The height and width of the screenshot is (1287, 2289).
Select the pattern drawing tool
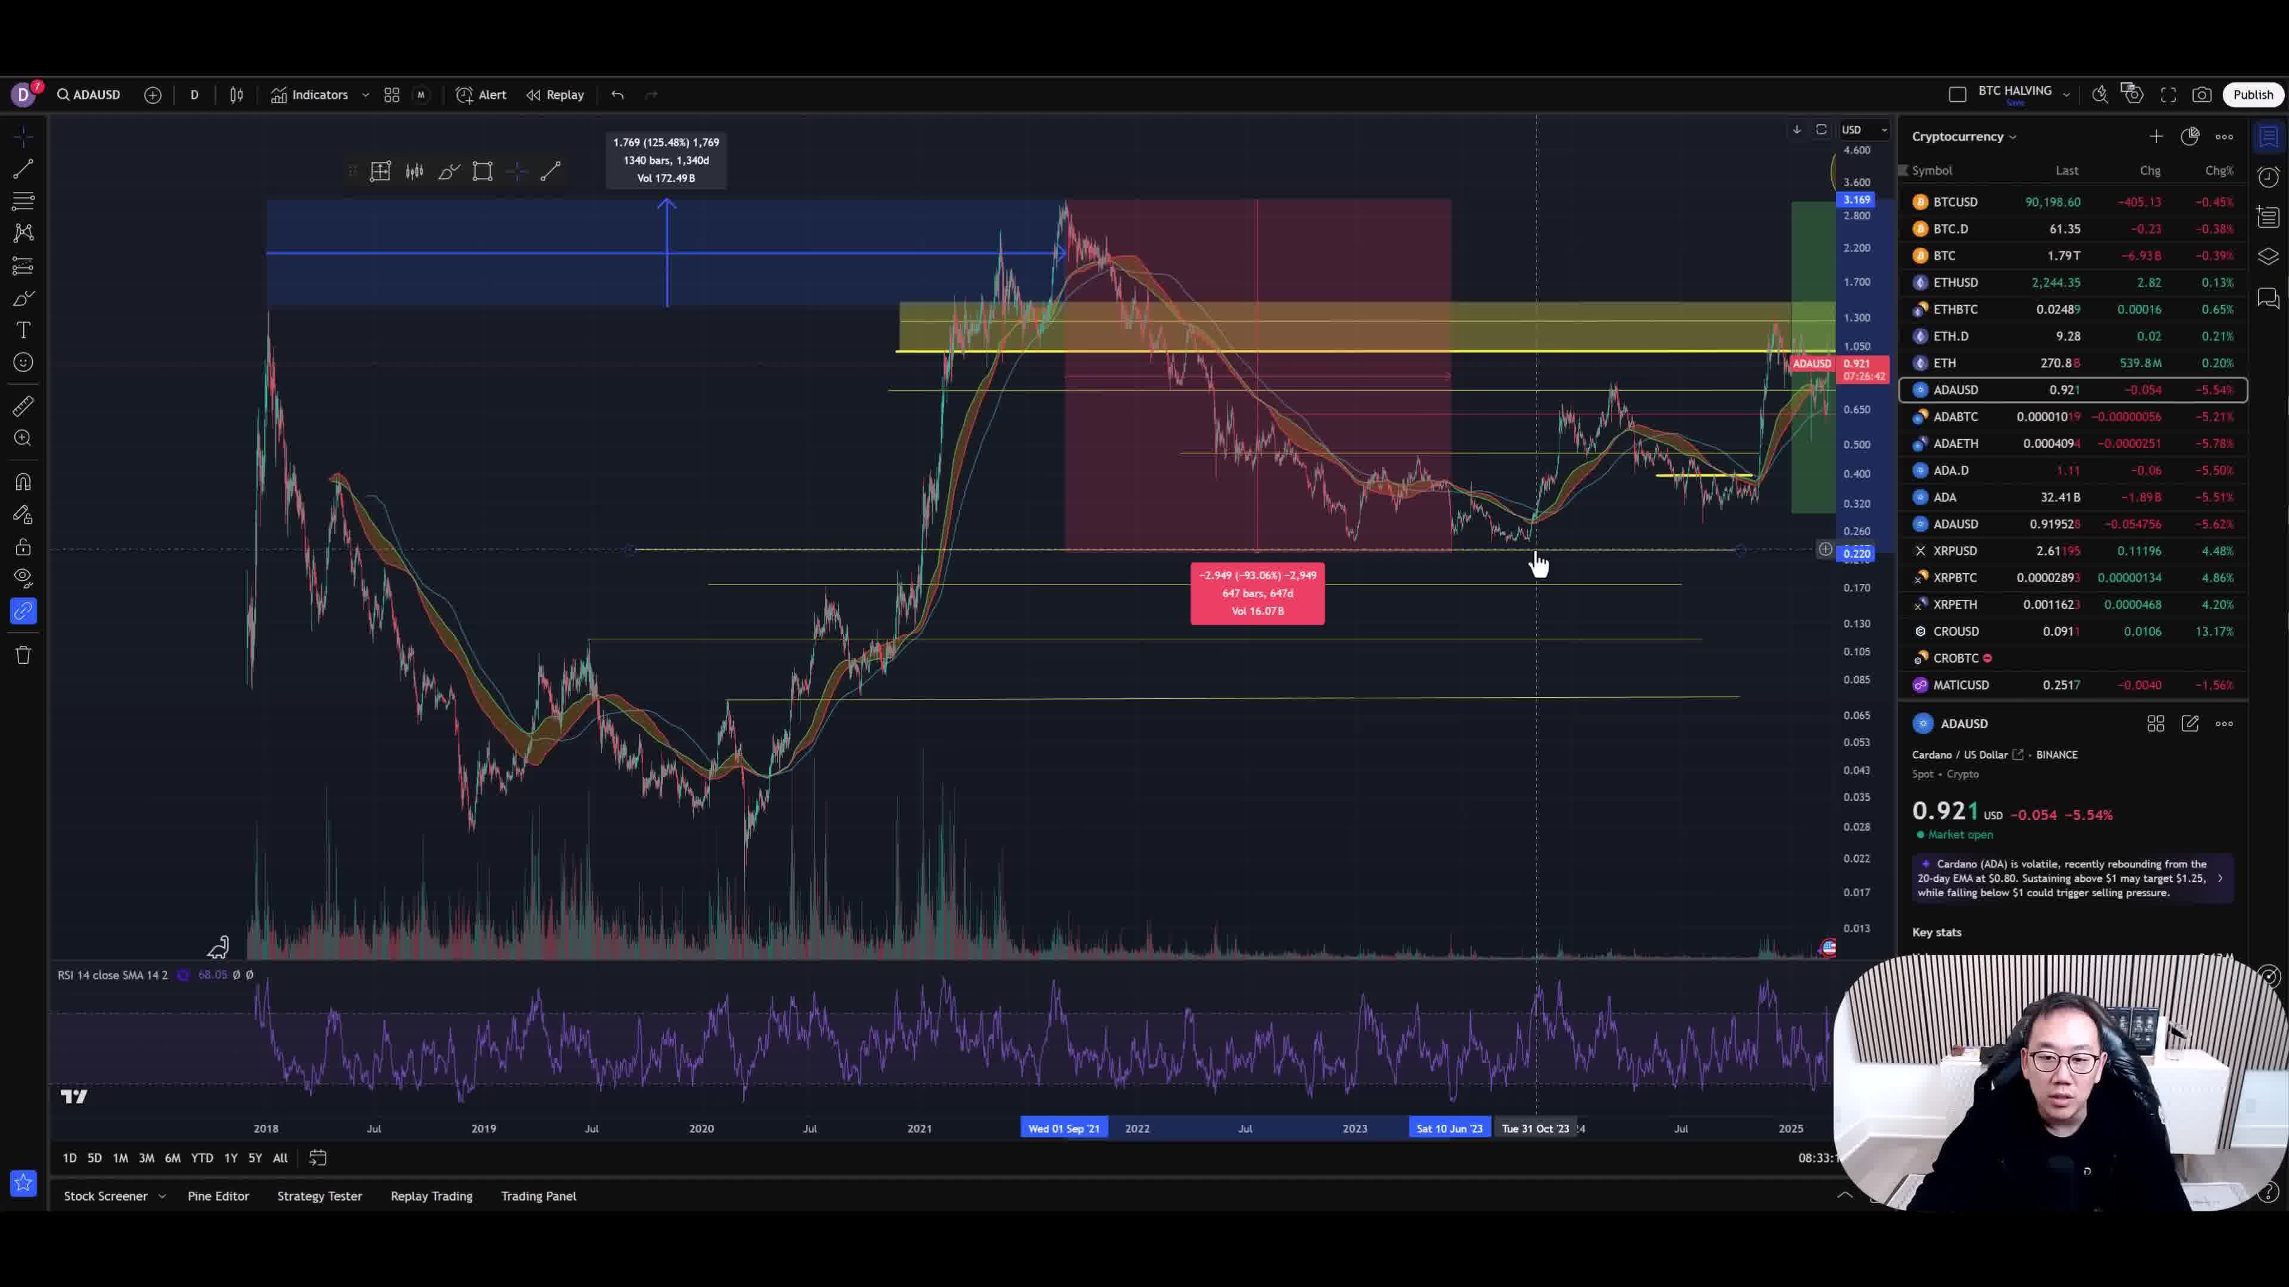[x=23, y=233]
